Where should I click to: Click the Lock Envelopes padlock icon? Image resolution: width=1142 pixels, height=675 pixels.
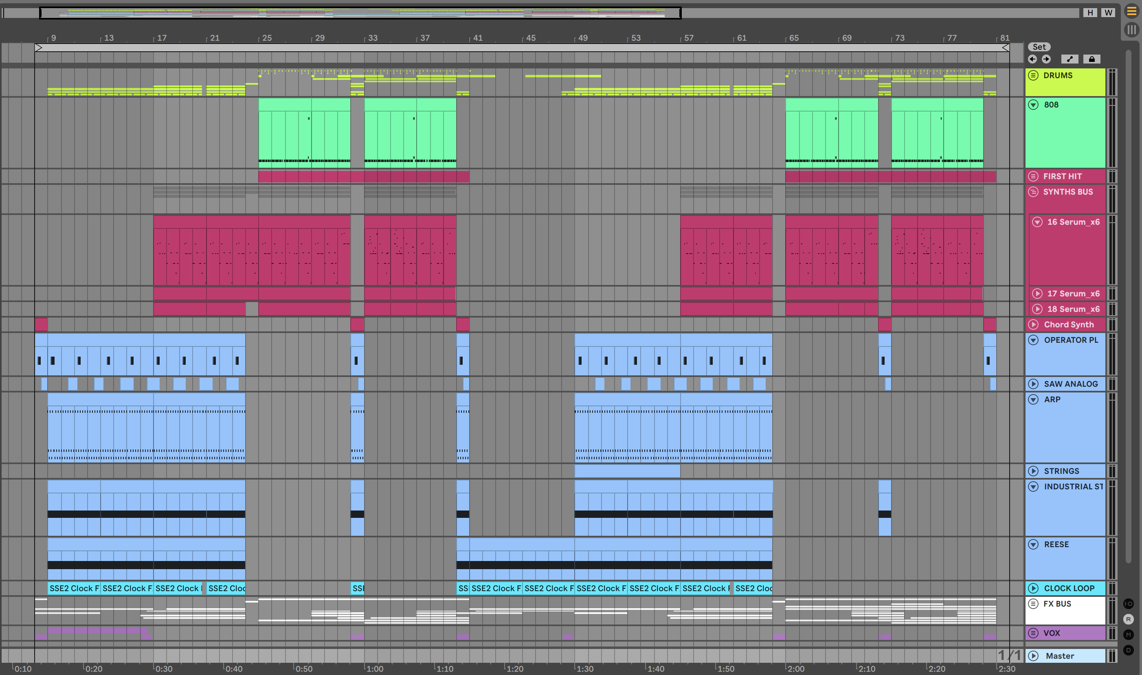[1091, 59]
